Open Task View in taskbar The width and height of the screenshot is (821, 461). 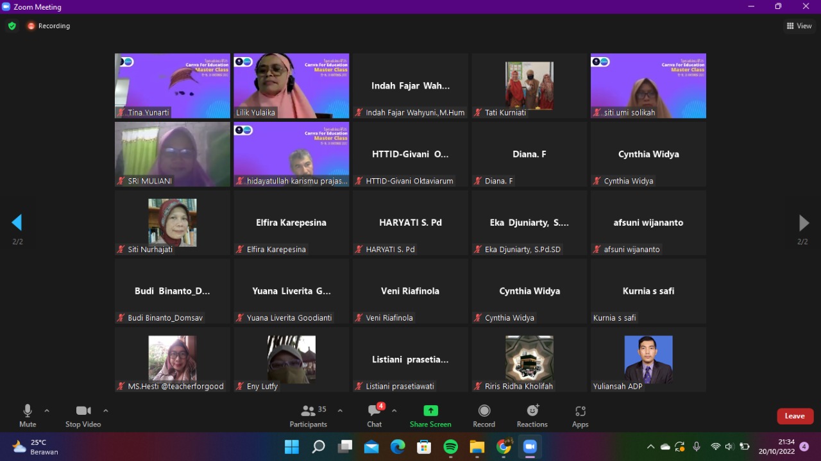click(346, 447)
